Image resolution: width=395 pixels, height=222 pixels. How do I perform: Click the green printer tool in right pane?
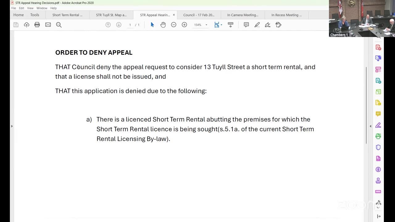pyautogui.click(x=378, y=136)
